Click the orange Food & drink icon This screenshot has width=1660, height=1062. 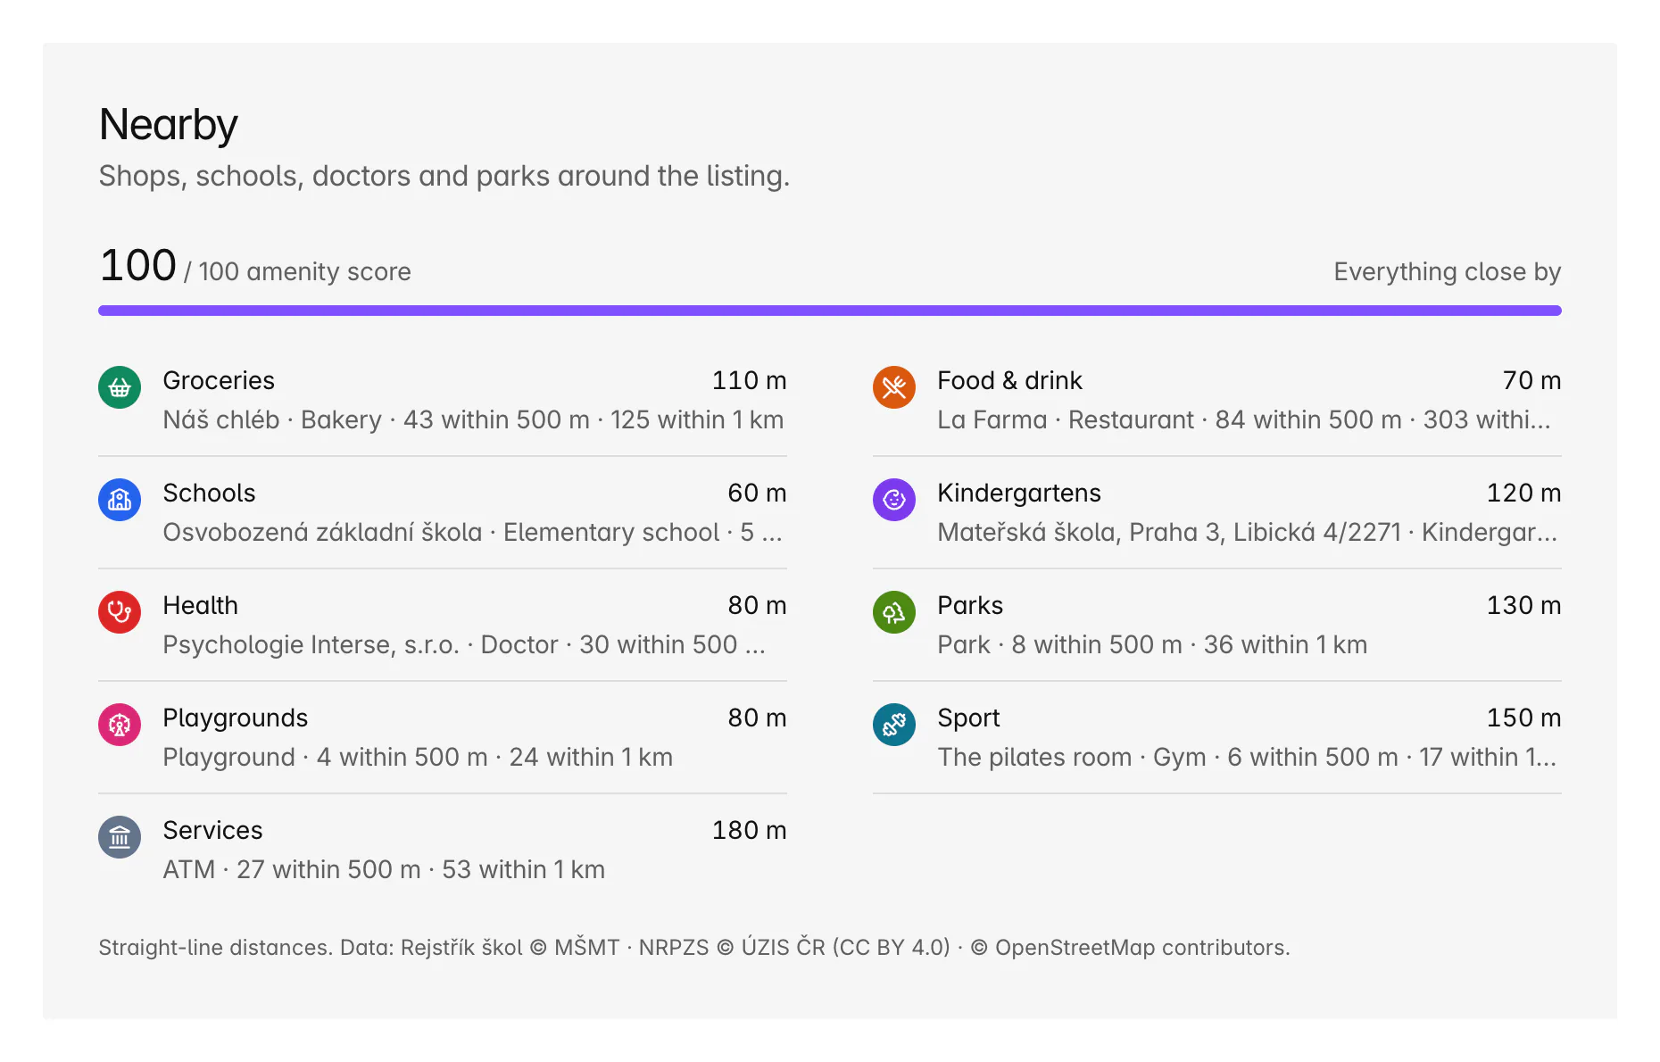[894, 387]
